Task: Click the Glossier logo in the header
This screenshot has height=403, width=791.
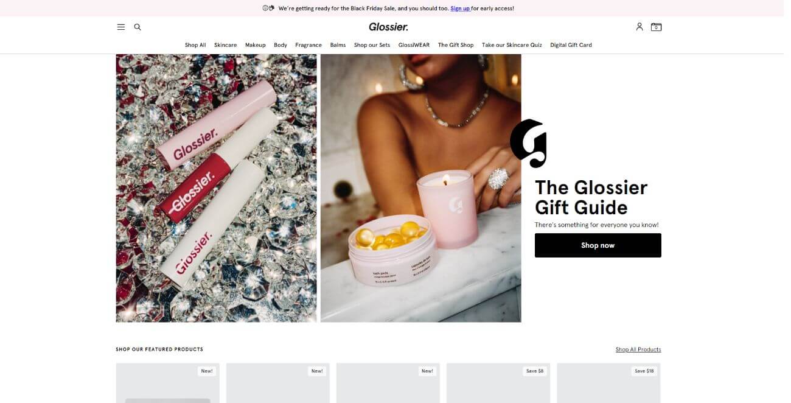Action: click(x=388, y=27)
